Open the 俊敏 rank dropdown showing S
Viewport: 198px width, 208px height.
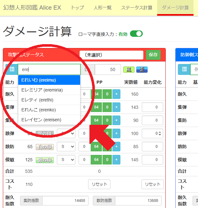coord(66,160)
